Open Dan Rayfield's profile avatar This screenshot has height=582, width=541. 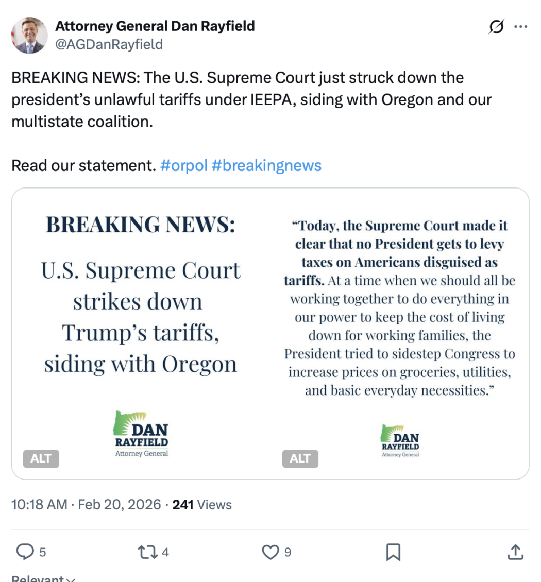pyautogui.click(x=29, y=36)
